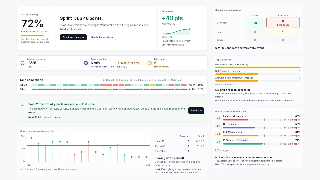Click Answered as technician, not manager pattern
Image resolution: width=320 pixels, height=180 pixels.
(x=258, y=79)
